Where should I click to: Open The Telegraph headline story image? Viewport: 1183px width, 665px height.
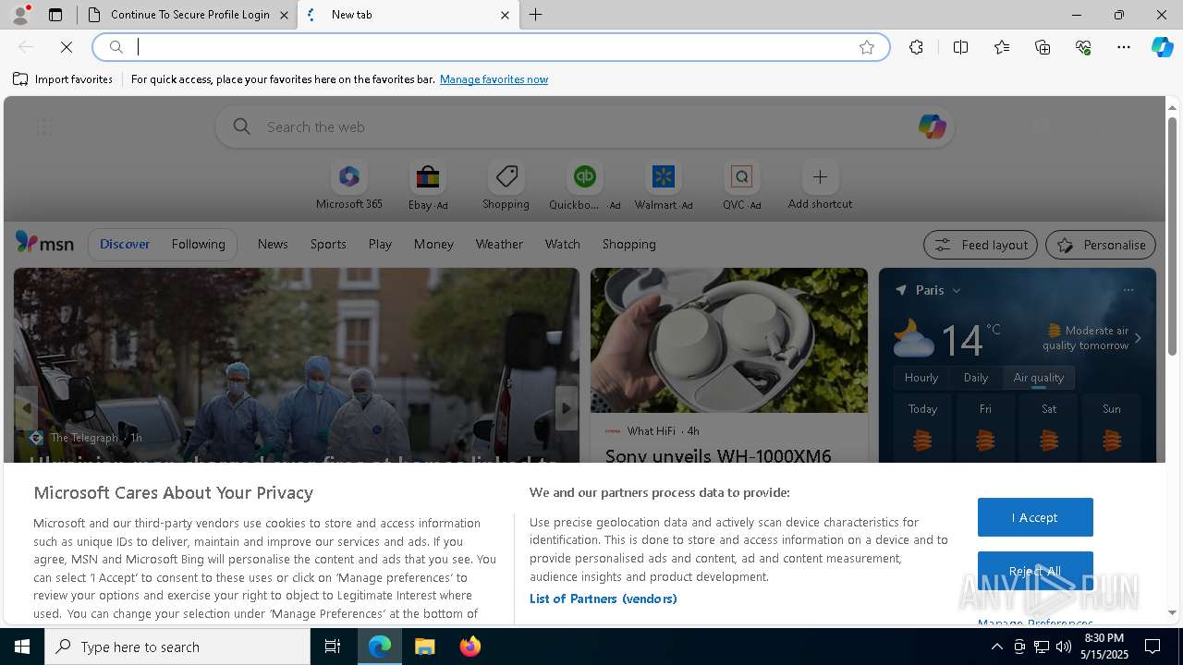(x=297, y=365)
